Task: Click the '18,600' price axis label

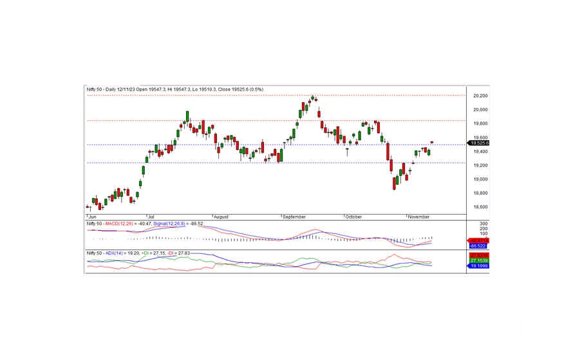Action: click(480, 207)
